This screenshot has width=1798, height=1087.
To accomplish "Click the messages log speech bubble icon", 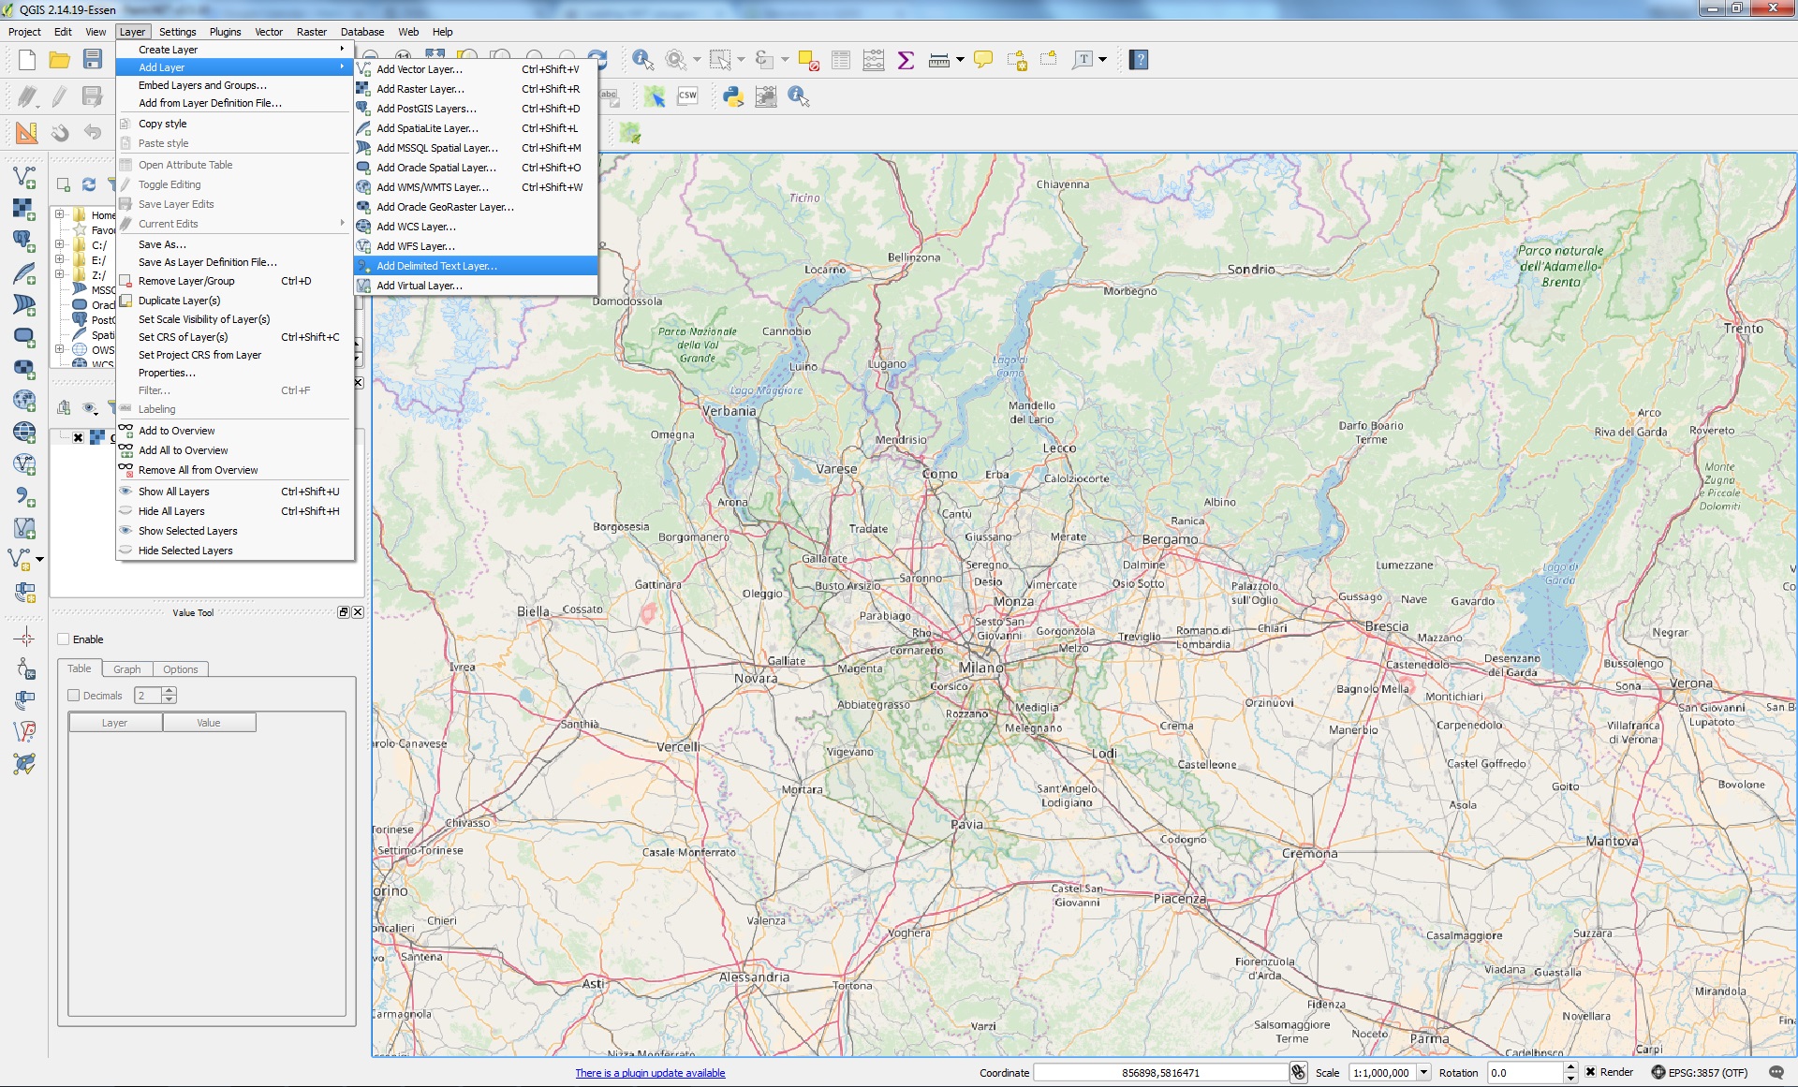I will coord(1776,1073).
